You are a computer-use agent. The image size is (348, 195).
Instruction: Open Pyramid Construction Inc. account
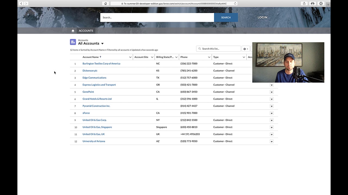click(96, 106)
